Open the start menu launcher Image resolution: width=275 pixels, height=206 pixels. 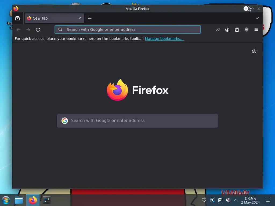click(x=6, y=200)
